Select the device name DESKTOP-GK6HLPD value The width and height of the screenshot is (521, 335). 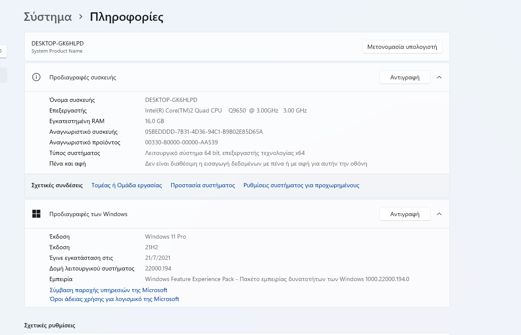click(x=171, y=100)
